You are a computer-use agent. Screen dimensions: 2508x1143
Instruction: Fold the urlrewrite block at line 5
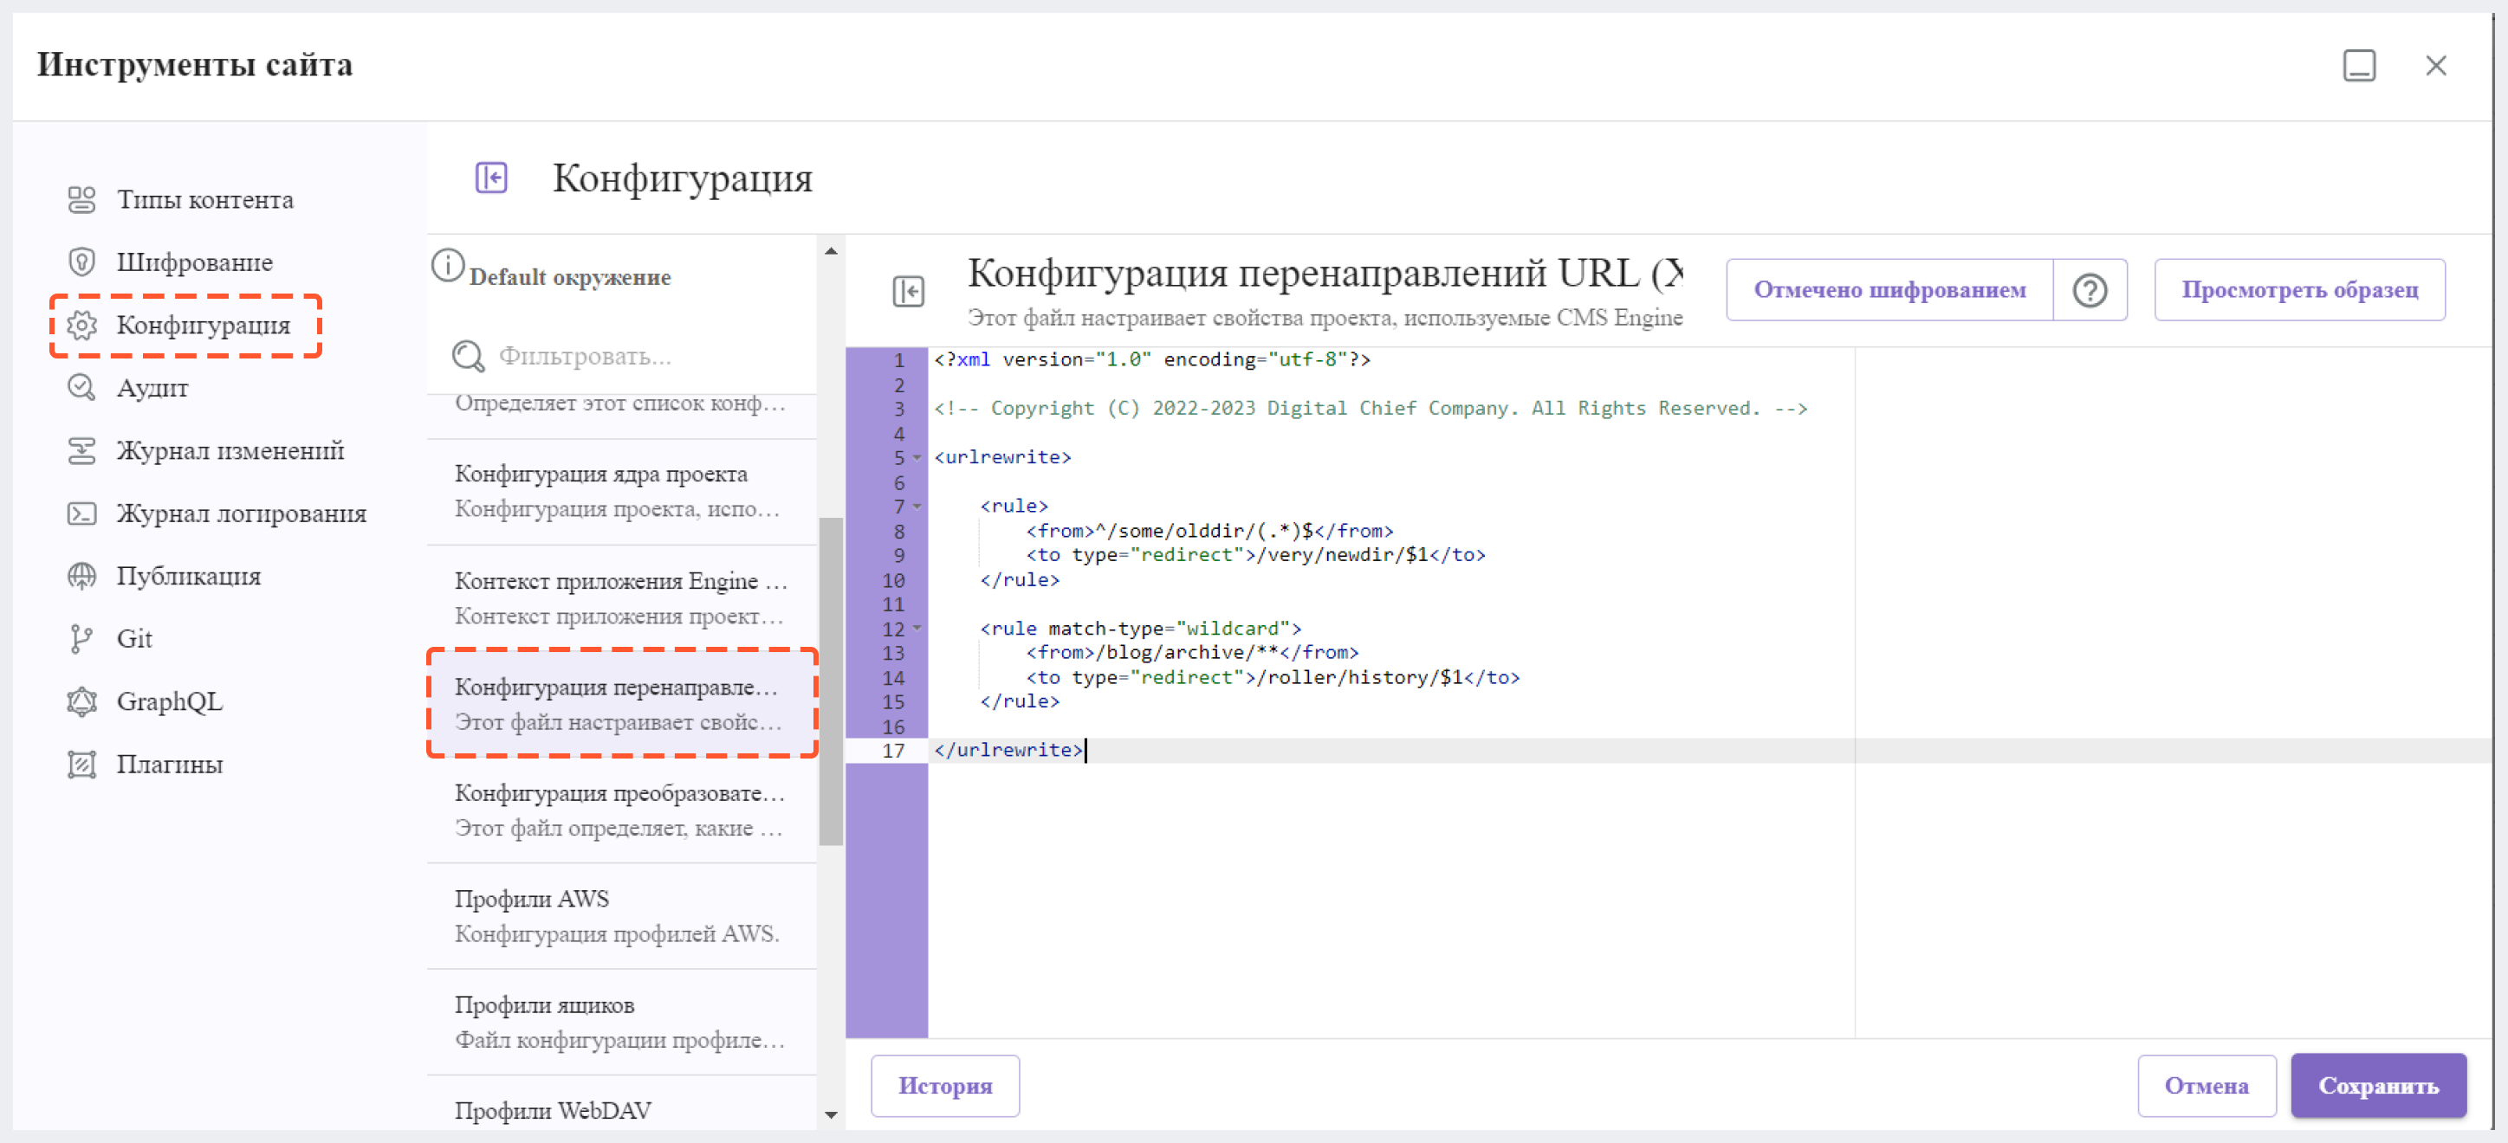(x=917, y=457)
